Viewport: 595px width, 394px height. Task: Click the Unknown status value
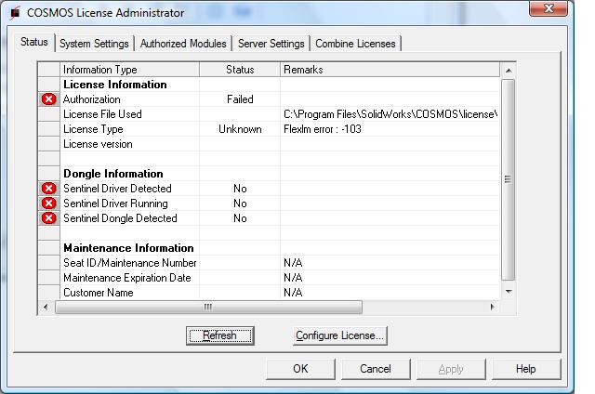(x=240, y=129)
